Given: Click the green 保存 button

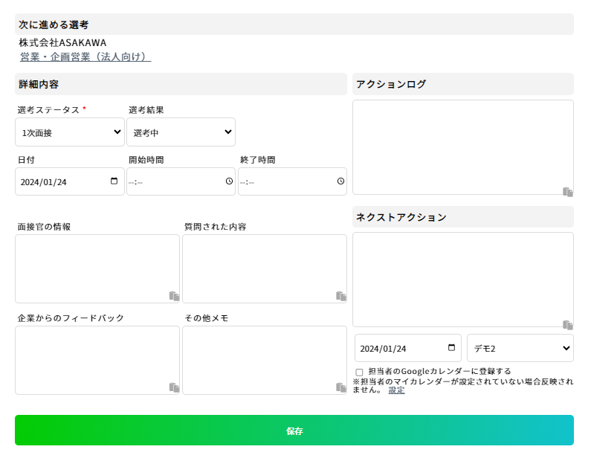Looking at the screenshot, I should coord(294,430).
